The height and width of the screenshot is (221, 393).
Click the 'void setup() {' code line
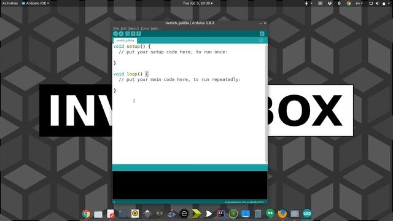click(132, 47)
